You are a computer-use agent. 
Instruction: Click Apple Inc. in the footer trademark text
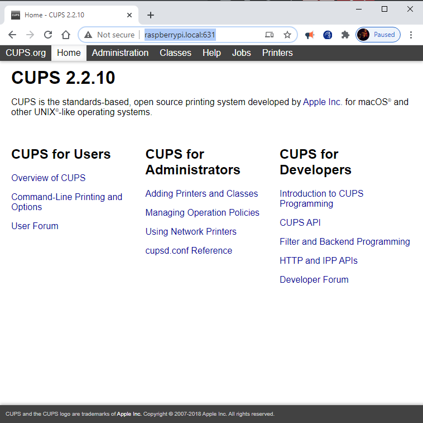click(x=129, y=414)
